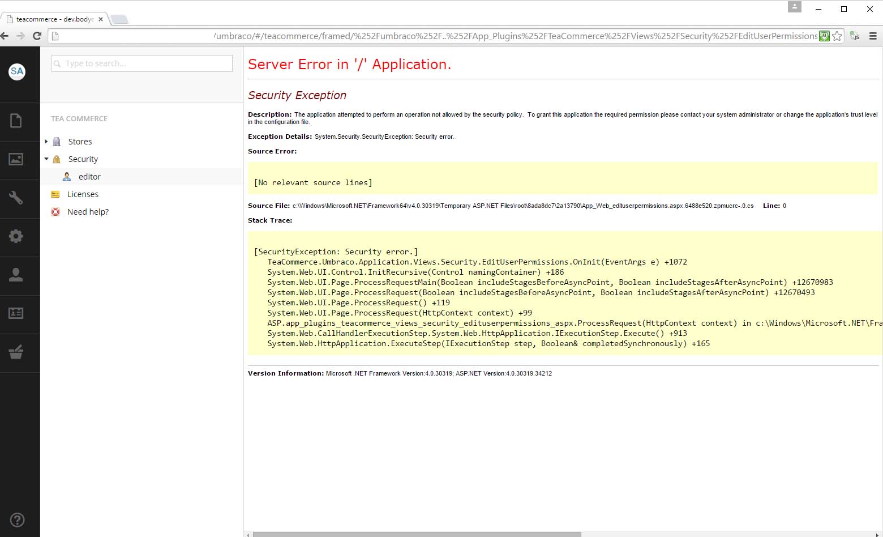Click the page icon in address bar

(x=55, y=36)
